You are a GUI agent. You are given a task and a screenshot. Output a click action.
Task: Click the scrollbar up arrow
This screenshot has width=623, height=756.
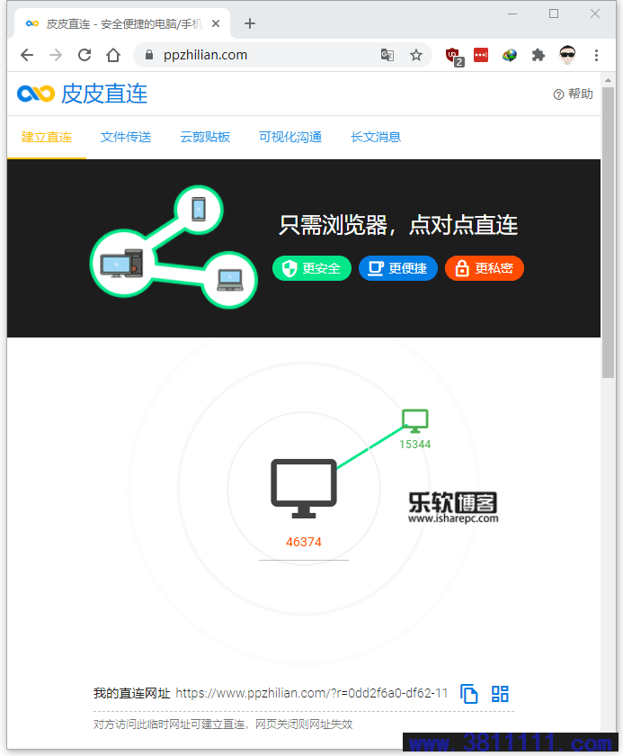[608, 80]
